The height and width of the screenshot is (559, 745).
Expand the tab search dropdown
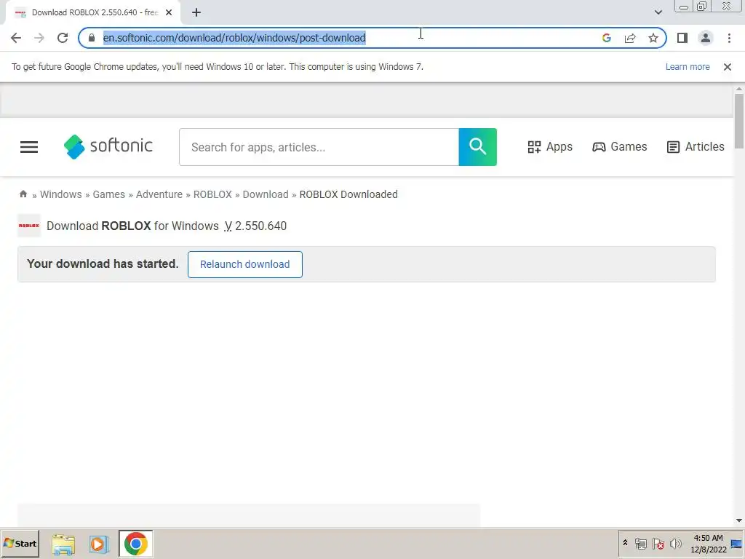[658, 12]
